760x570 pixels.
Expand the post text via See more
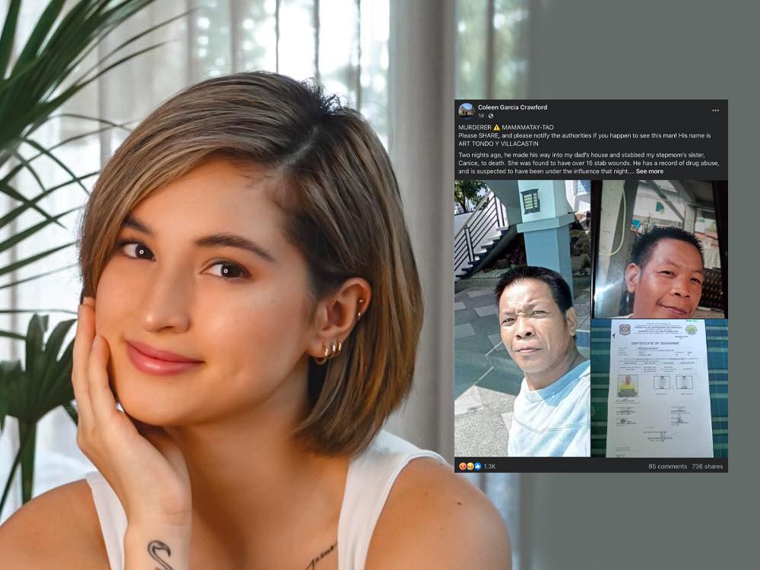click(651, 172)
